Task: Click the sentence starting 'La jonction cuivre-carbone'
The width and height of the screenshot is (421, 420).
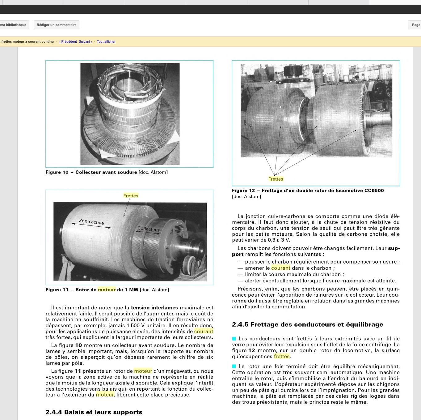Action: pyautogui.click(x=316, y=228)
